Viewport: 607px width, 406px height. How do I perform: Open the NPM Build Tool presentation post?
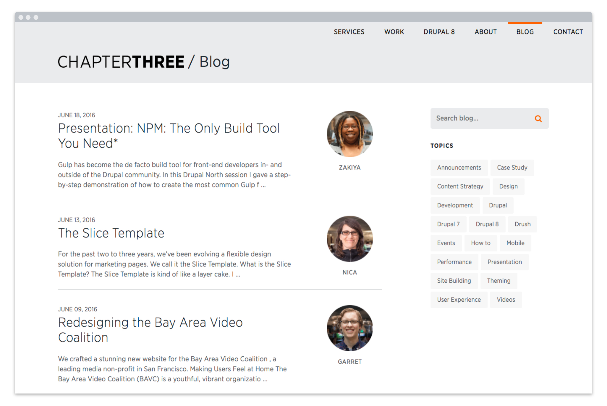[x=169, y=136]
